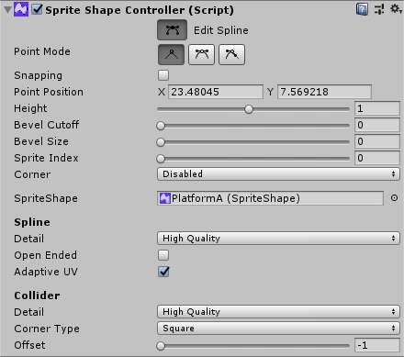The width and height of the screenshot is (404, 357).
Task: Uncheck the Adaptive UV checkbox
Action: (x=163, y=272)
